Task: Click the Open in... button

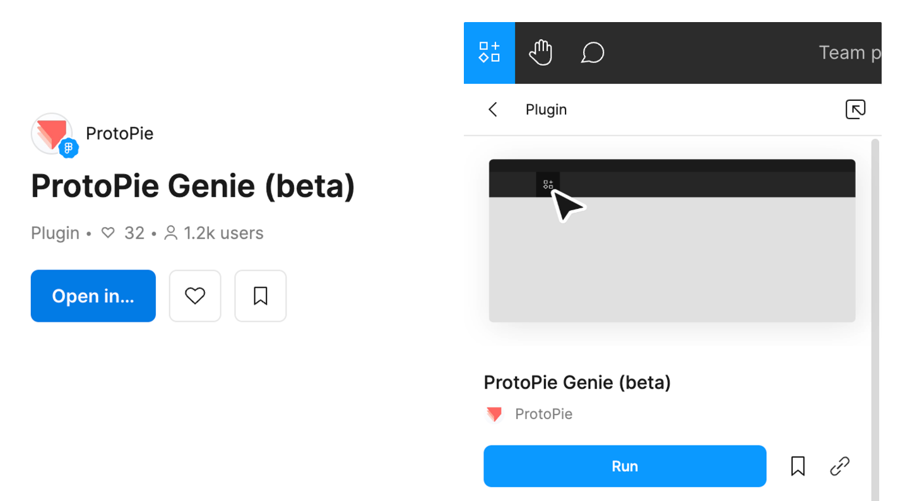Action: pyautogui.click(x=93, y=295)
